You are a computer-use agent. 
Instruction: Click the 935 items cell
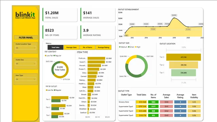pyautogui.click(x=153, y=115)
